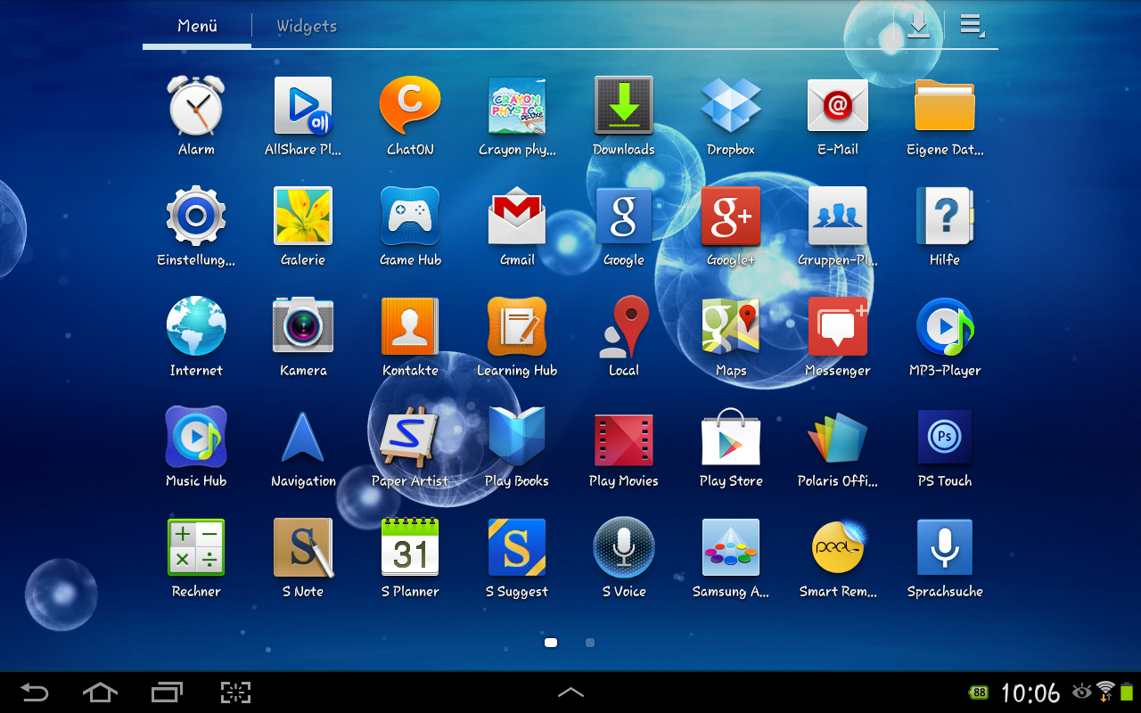1141x713 pixels.
Task: Launch Crayon Physics game
Action: tap(517, 106)
